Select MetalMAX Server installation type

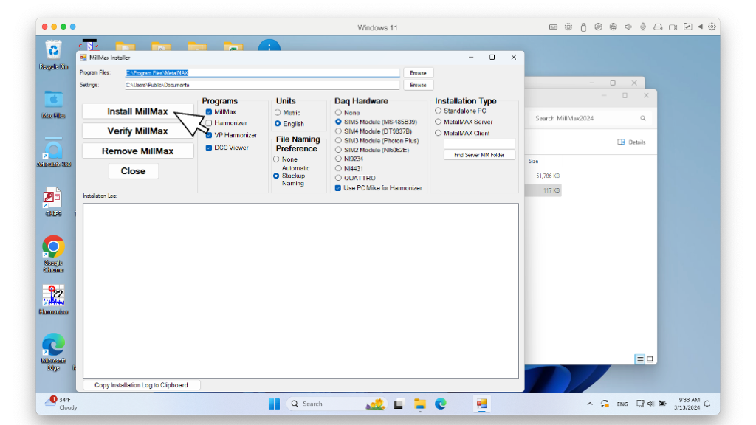(439, 122)
